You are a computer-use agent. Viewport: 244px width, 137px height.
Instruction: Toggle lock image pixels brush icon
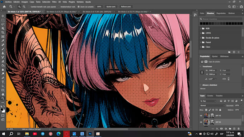210,110
